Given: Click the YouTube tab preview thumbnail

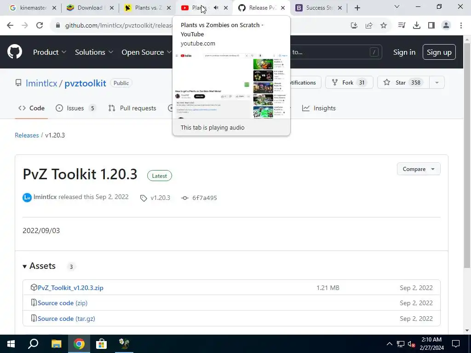Looking at the screenshot, I should click(x=231, y=86).
